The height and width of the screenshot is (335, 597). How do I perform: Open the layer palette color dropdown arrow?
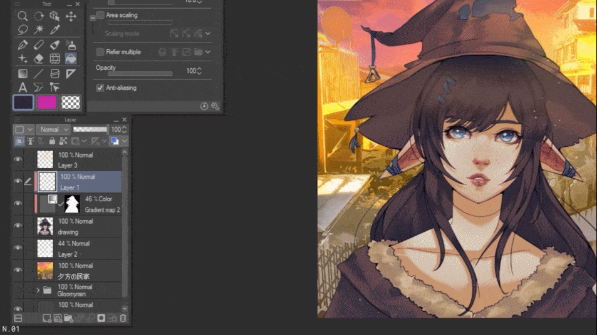[30, 129]
